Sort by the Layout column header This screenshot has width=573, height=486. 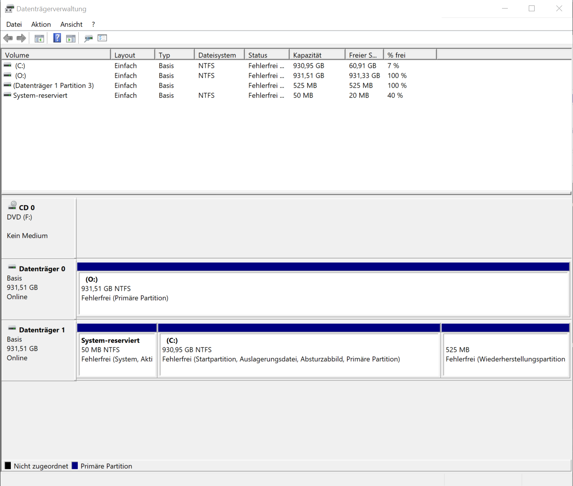click(133, 55)
